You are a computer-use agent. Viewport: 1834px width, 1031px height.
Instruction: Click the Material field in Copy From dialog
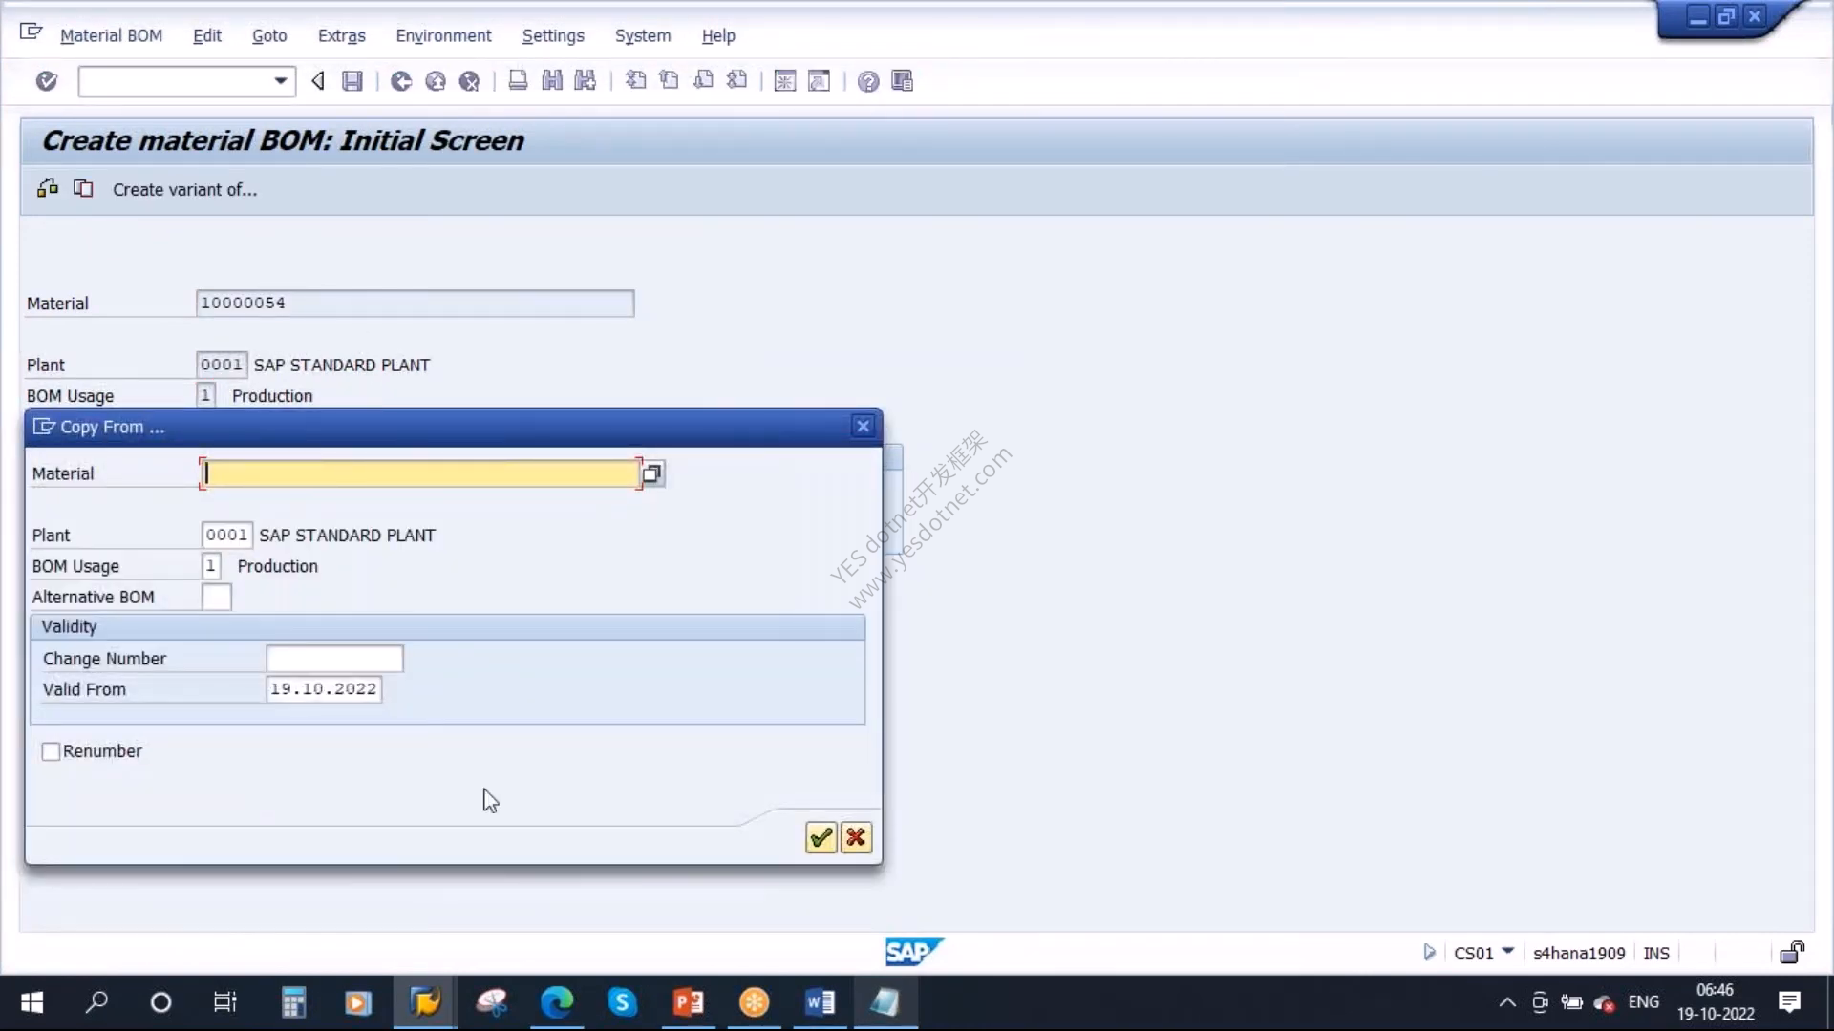[x=420, y=473]
